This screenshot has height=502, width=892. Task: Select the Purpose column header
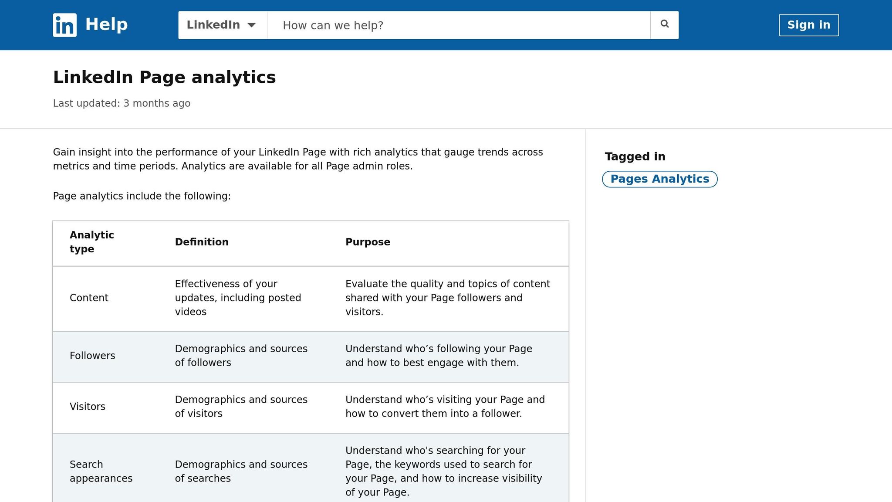tap(368, 242)
